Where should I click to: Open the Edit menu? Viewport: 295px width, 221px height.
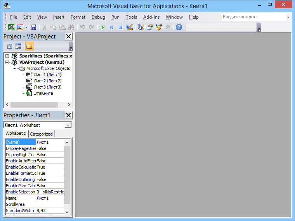point(27,17)
